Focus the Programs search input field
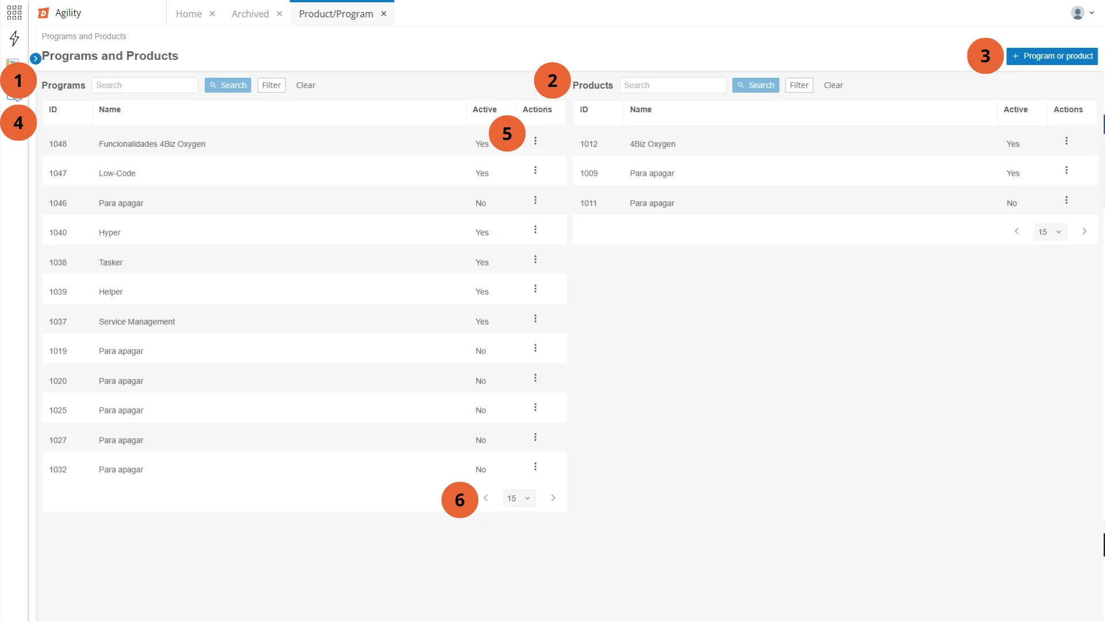Image resolution: width=1105 pixels, height=622 pixels. coord(144,85)
